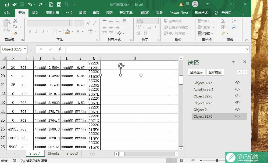Undo the last action
Viewport: 268px width, 163px height.
tap(30, 5)
